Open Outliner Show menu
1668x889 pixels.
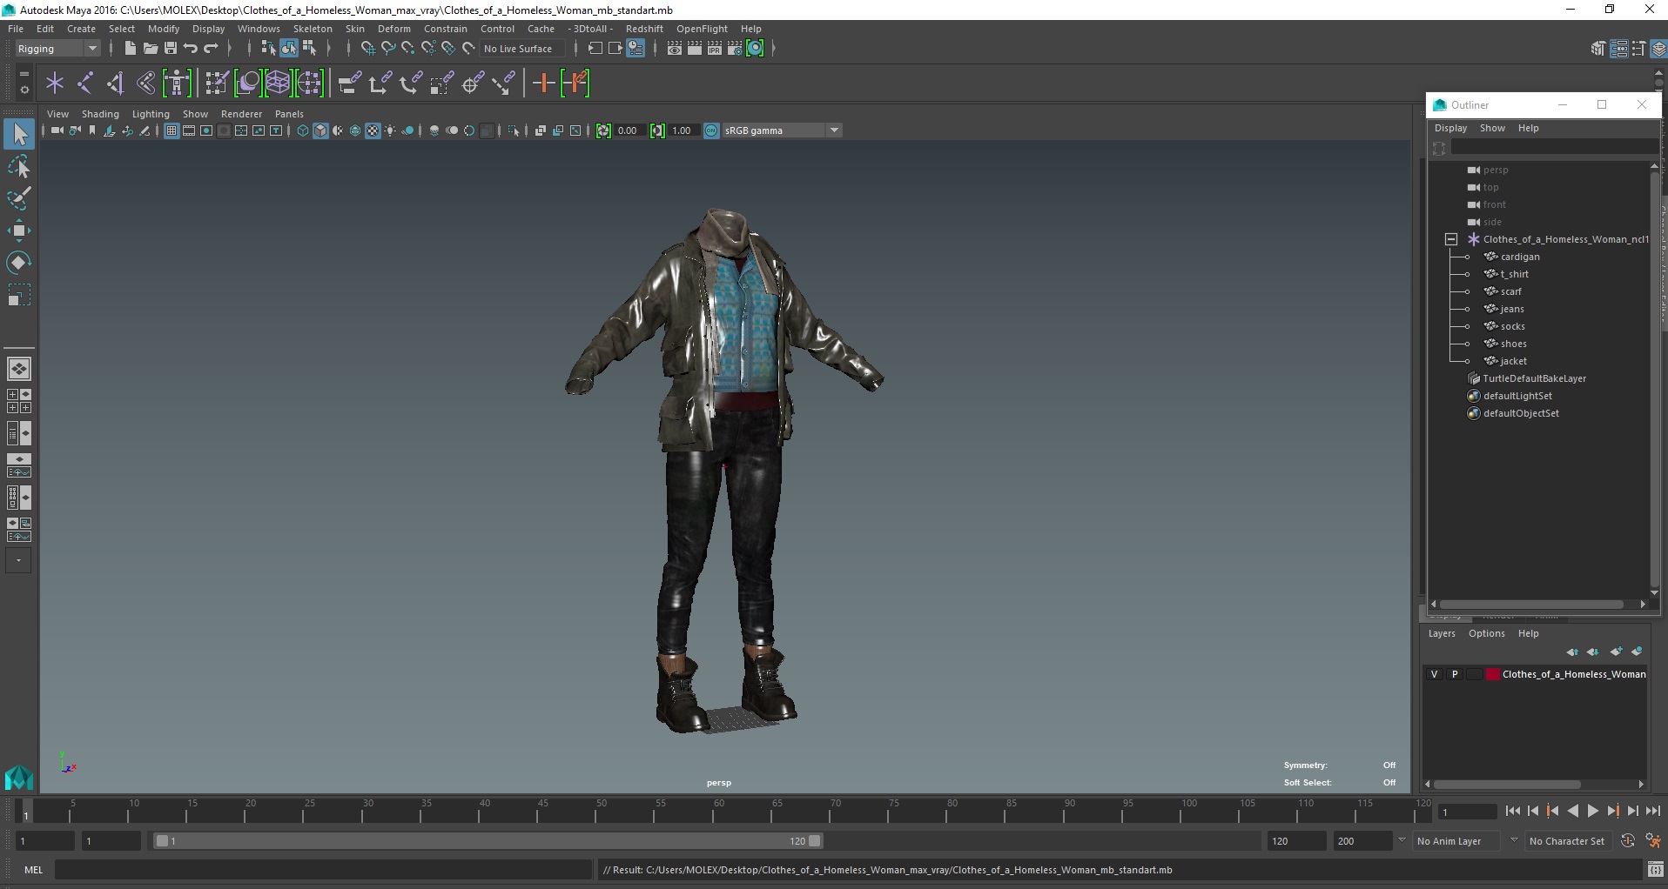click(x=1492, y=128)
